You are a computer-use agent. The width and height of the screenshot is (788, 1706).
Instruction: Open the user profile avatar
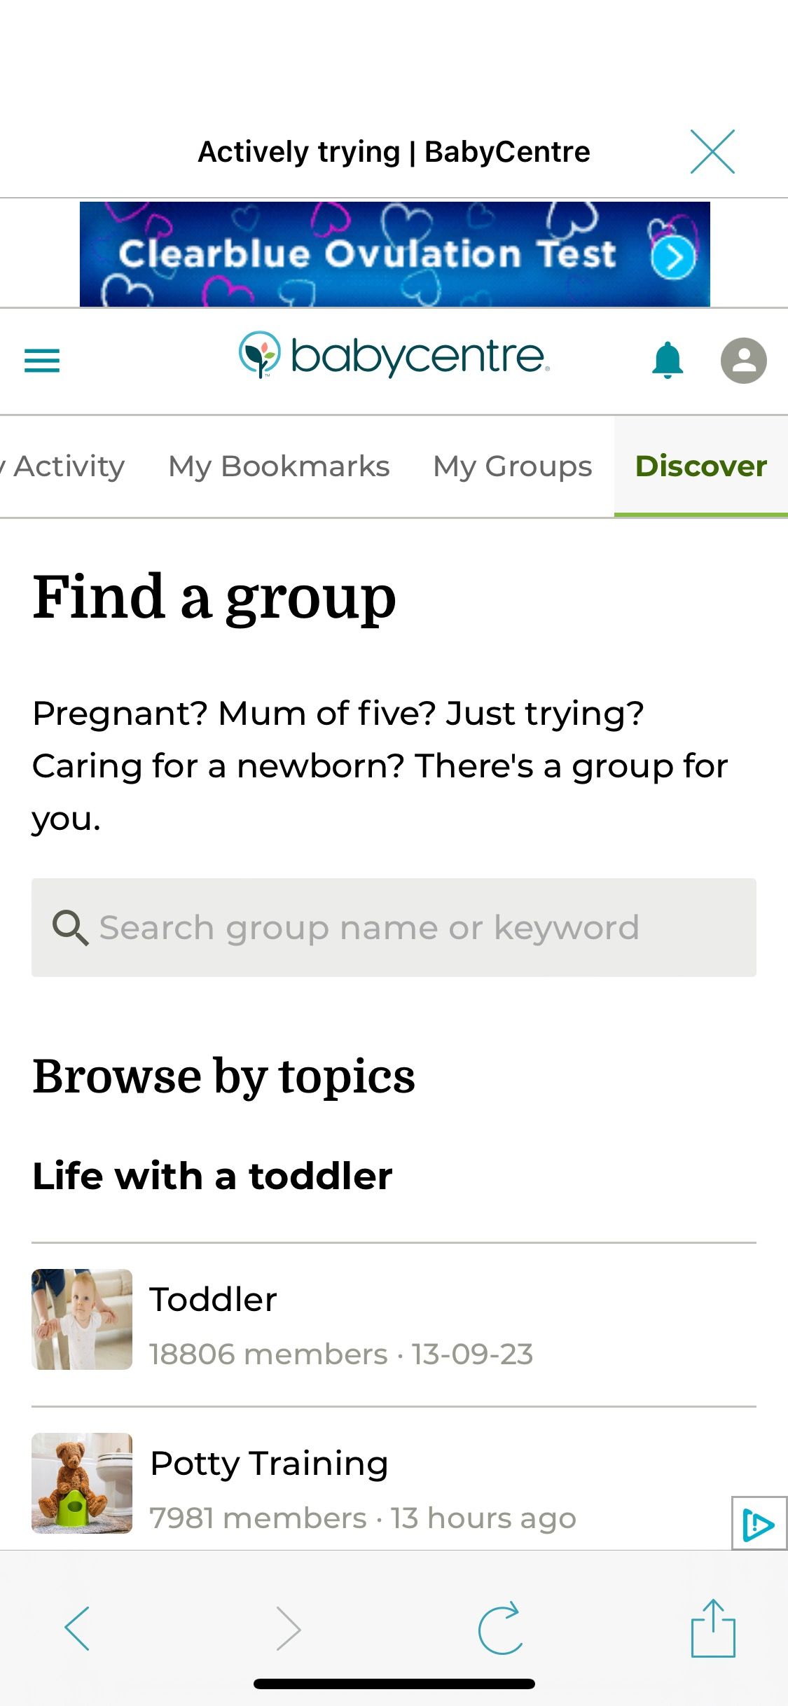click(743, 361)
